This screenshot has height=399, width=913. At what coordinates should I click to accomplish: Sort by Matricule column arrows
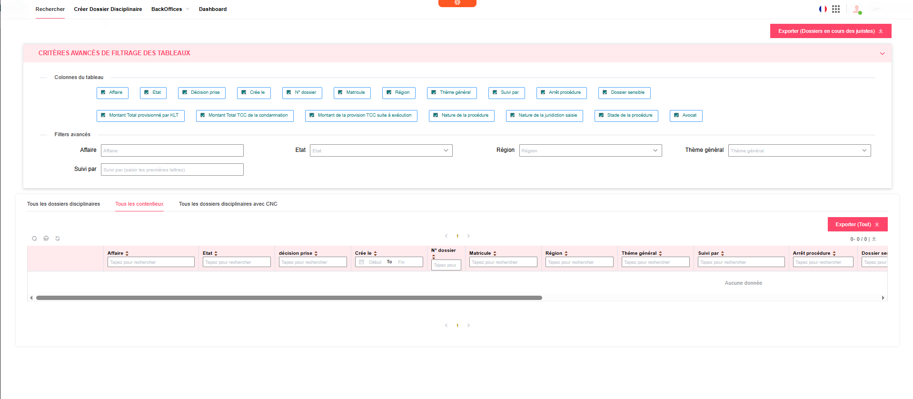(x=495, y=253)
